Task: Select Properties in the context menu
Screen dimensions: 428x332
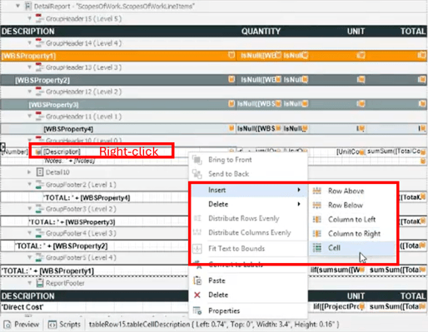Action: coord(249,310)
